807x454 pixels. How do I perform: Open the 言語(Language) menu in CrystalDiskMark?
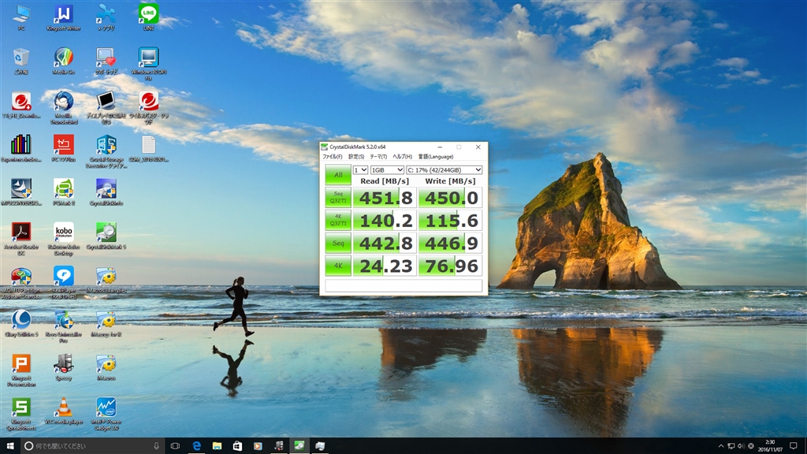[436, 157]
